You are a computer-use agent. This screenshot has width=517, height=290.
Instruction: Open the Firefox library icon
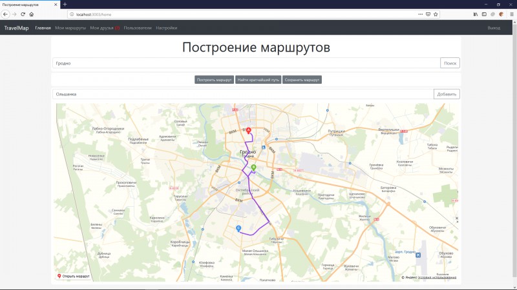tap(476, 14)
